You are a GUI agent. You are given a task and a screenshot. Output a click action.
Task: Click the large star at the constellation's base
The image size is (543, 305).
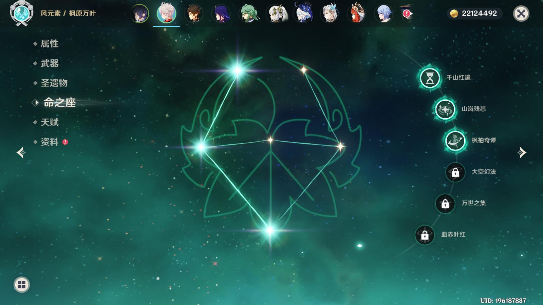point(270,230)
